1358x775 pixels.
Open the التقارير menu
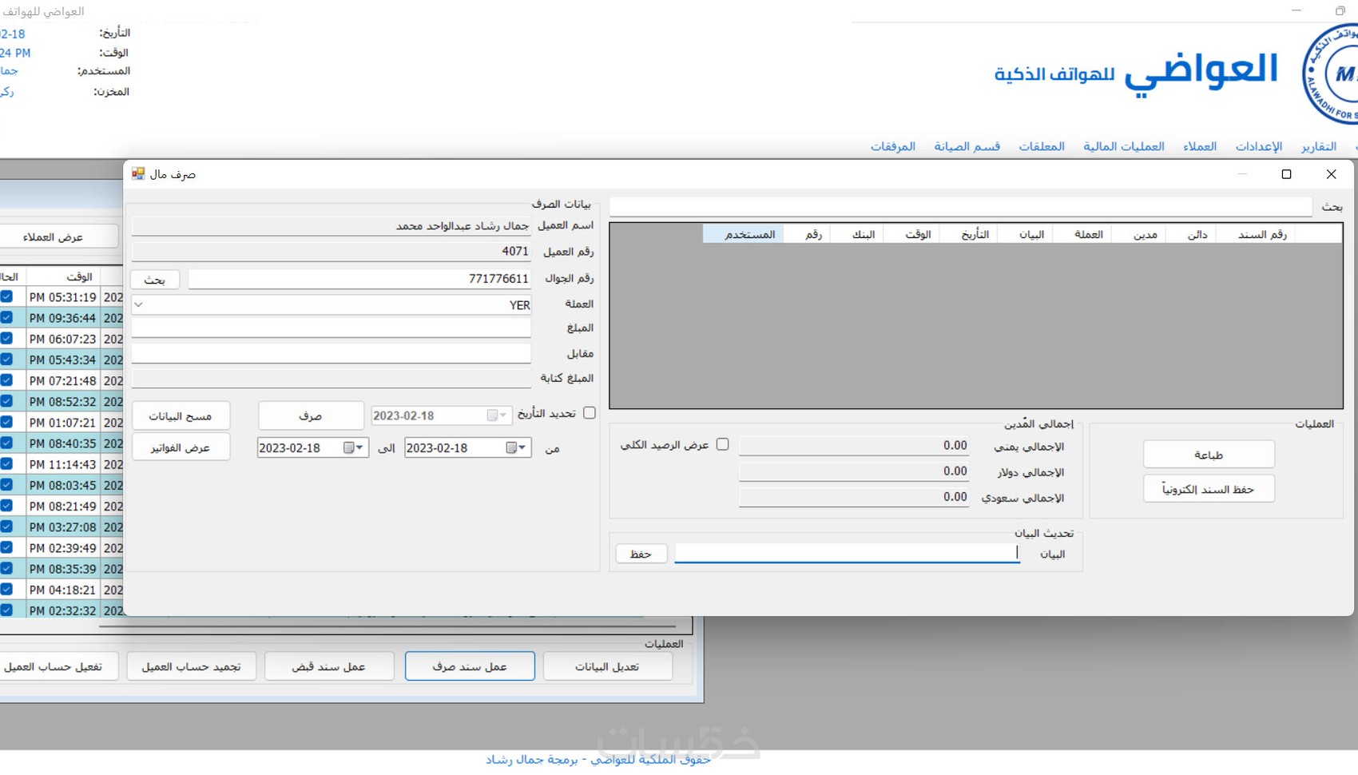click(1318, 146)
